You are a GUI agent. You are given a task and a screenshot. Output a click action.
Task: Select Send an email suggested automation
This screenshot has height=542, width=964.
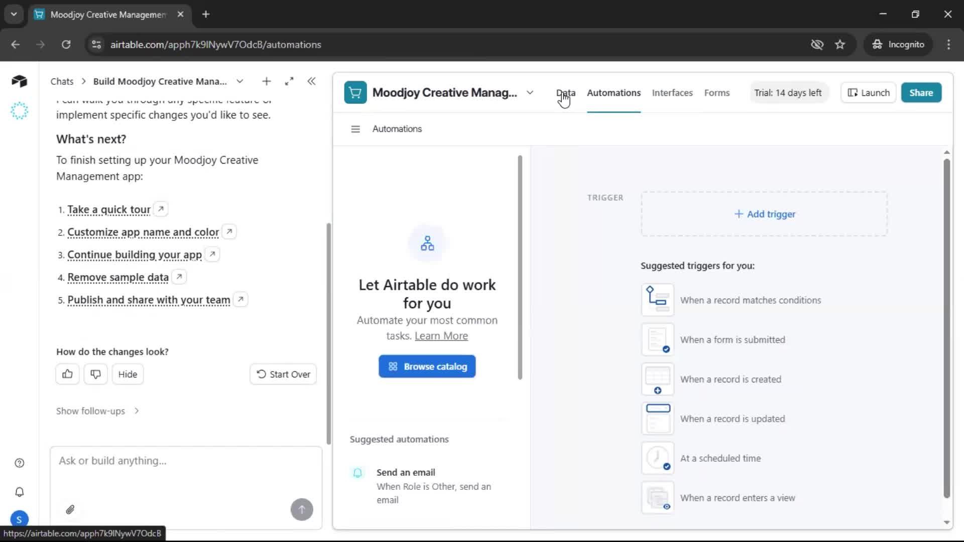pyautogui.click(x=427, y=486)
